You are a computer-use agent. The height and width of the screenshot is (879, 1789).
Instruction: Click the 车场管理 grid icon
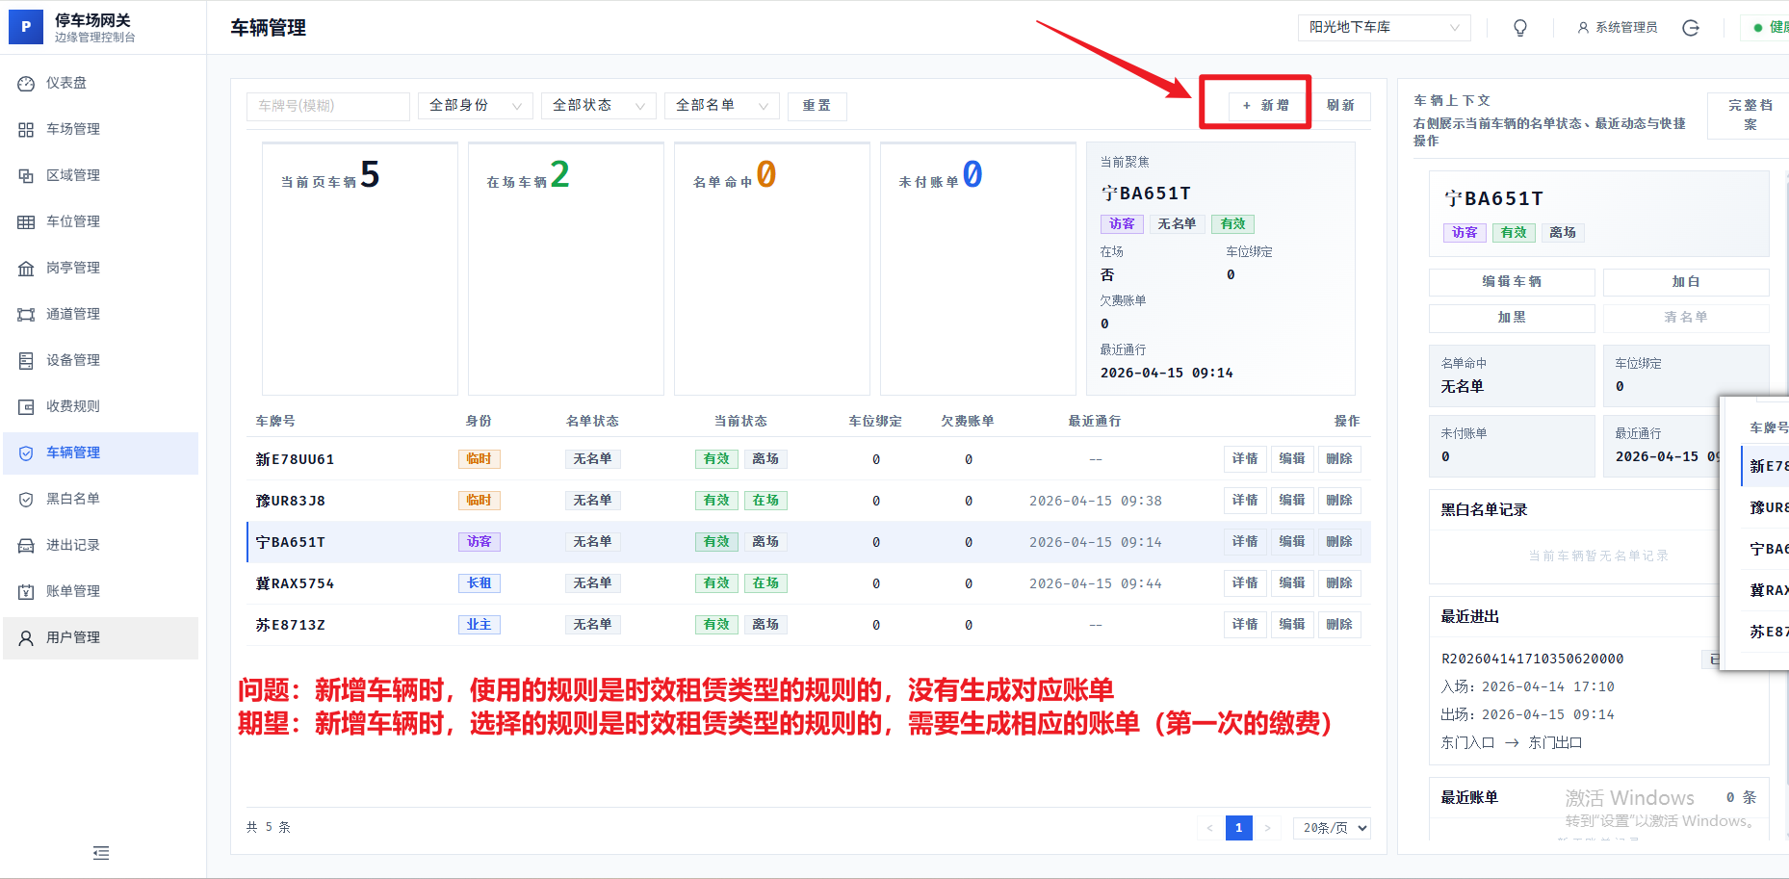pyautogui.click(x=26, y=130)
